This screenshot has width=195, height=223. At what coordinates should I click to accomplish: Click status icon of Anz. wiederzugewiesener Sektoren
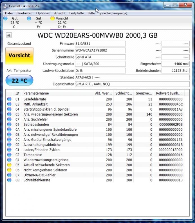pos(9,114)
